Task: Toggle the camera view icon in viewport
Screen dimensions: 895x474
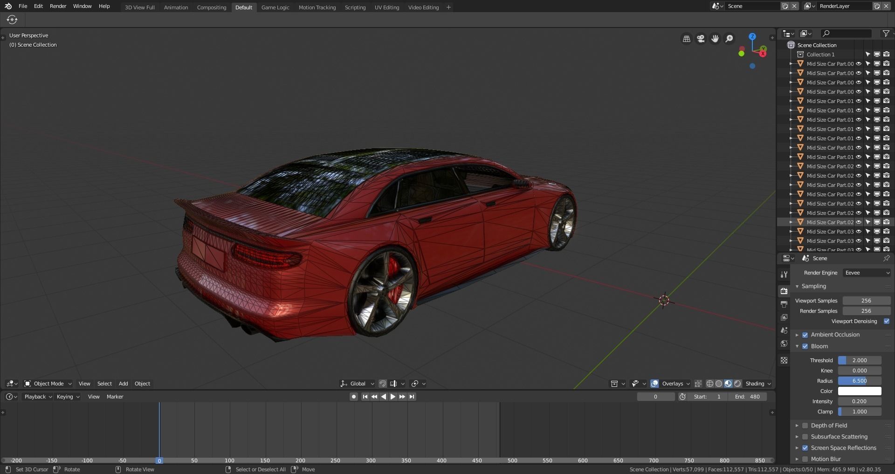Action: (x=701, y=39)
